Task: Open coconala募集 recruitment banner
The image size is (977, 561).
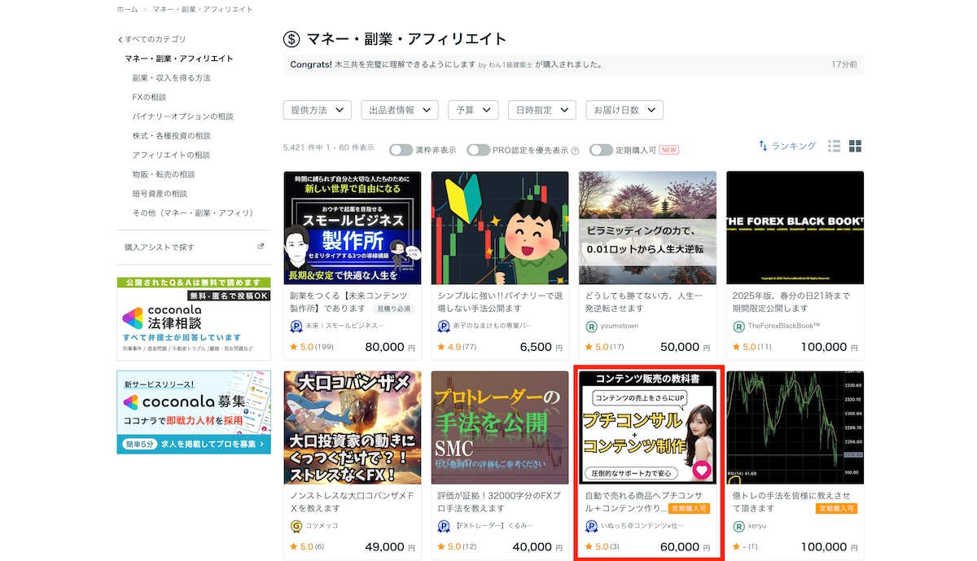Action: point(194,412)
